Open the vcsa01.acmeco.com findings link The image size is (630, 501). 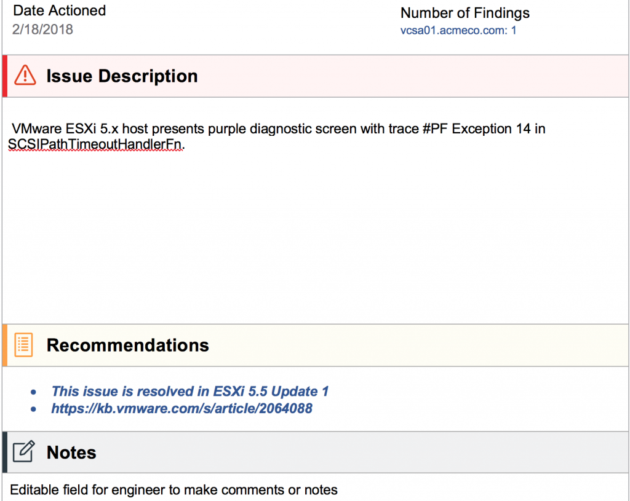[x=458, y=30]
